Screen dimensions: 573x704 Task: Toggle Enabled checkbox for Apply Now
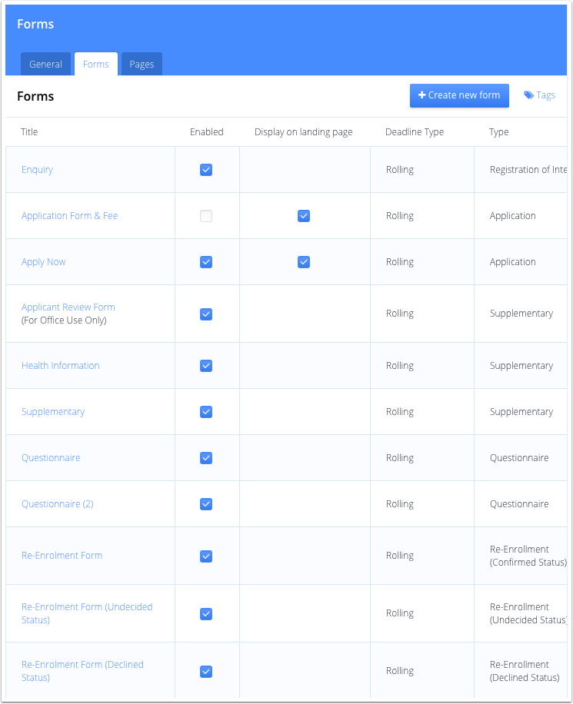(206, 262)
